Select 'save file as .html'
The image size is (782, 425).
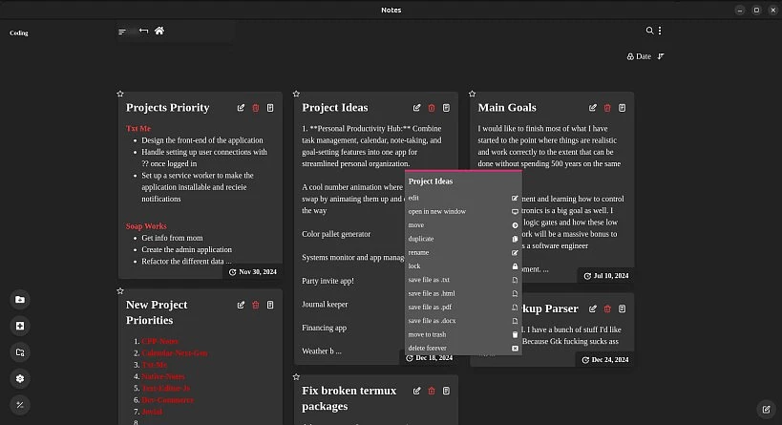click(463, 294)
